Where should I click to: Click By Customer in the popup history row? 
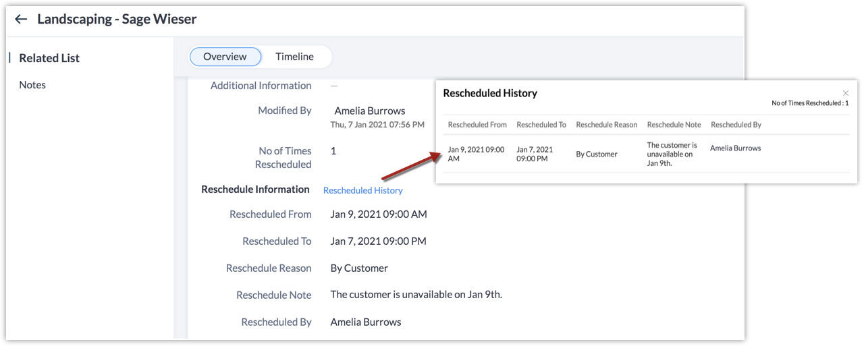[x=596, y=154]
